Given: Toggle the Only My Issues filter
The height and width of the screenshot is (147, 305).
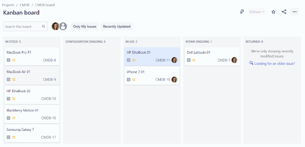Looking at the screenshot, I should 85,26.
